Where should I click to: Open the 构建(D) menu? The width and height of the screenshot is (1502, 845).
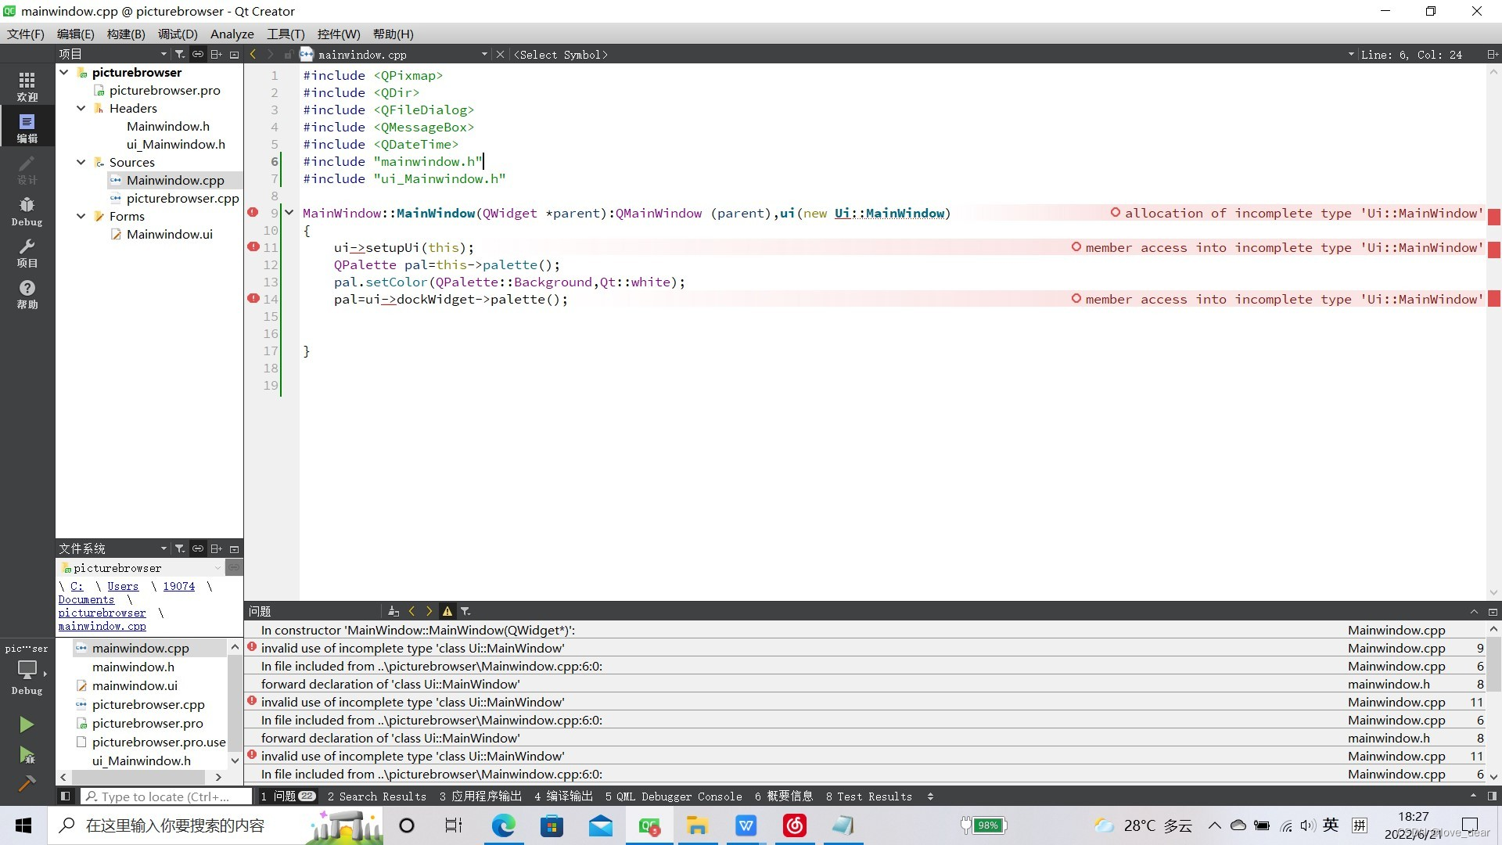tap(128, 34)
